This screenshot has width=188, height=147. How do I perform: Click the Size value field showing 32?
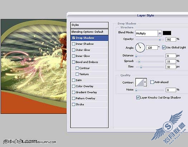(171, 67)
